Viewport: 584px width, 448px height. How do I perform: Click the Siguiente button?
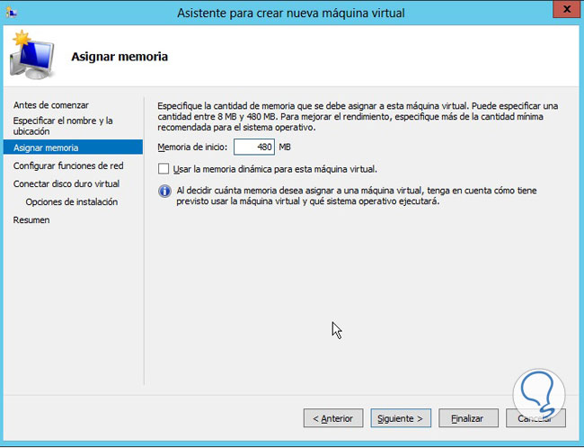coord(401,418)
